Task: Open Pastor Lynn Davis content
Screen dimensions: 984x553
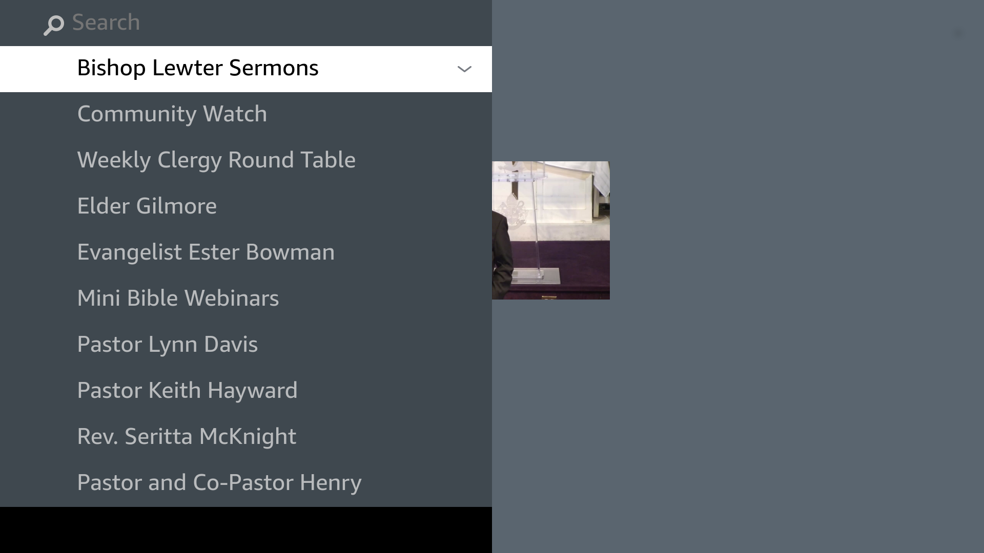Action: pyautogui.click(x=168, y=344)
